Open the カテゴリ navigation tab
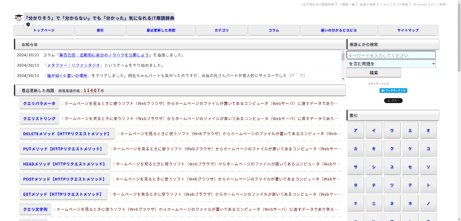The width and height of the screenshot is (461, 221). (x=221, y=30)
